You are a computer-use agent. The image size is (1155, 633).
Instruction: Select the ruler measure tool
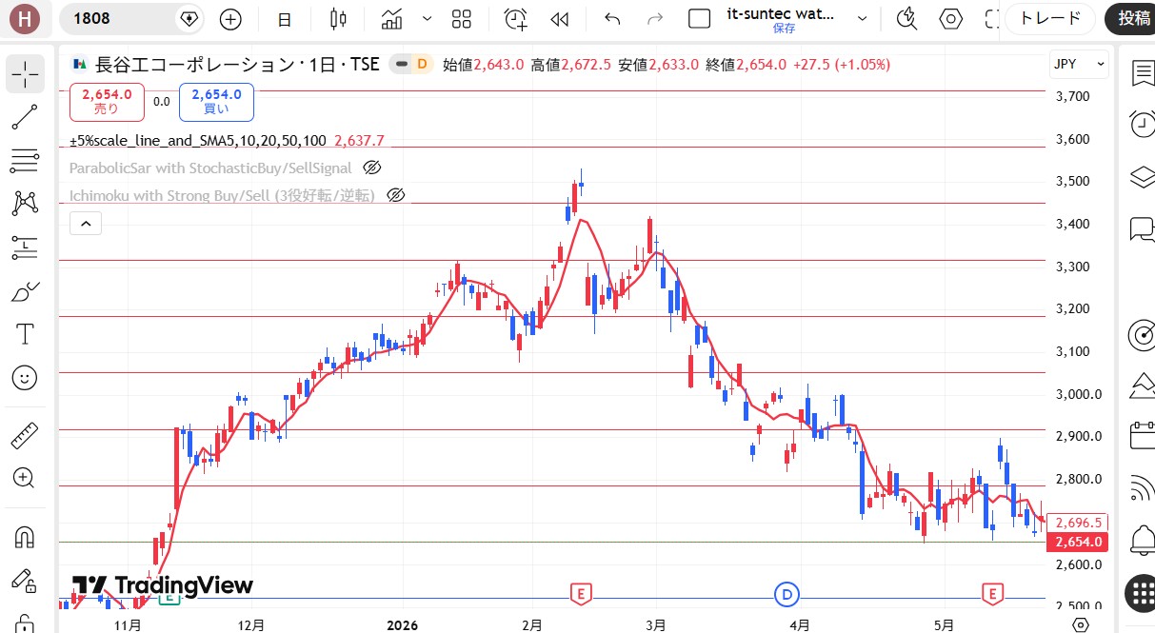tap(25, 436)
